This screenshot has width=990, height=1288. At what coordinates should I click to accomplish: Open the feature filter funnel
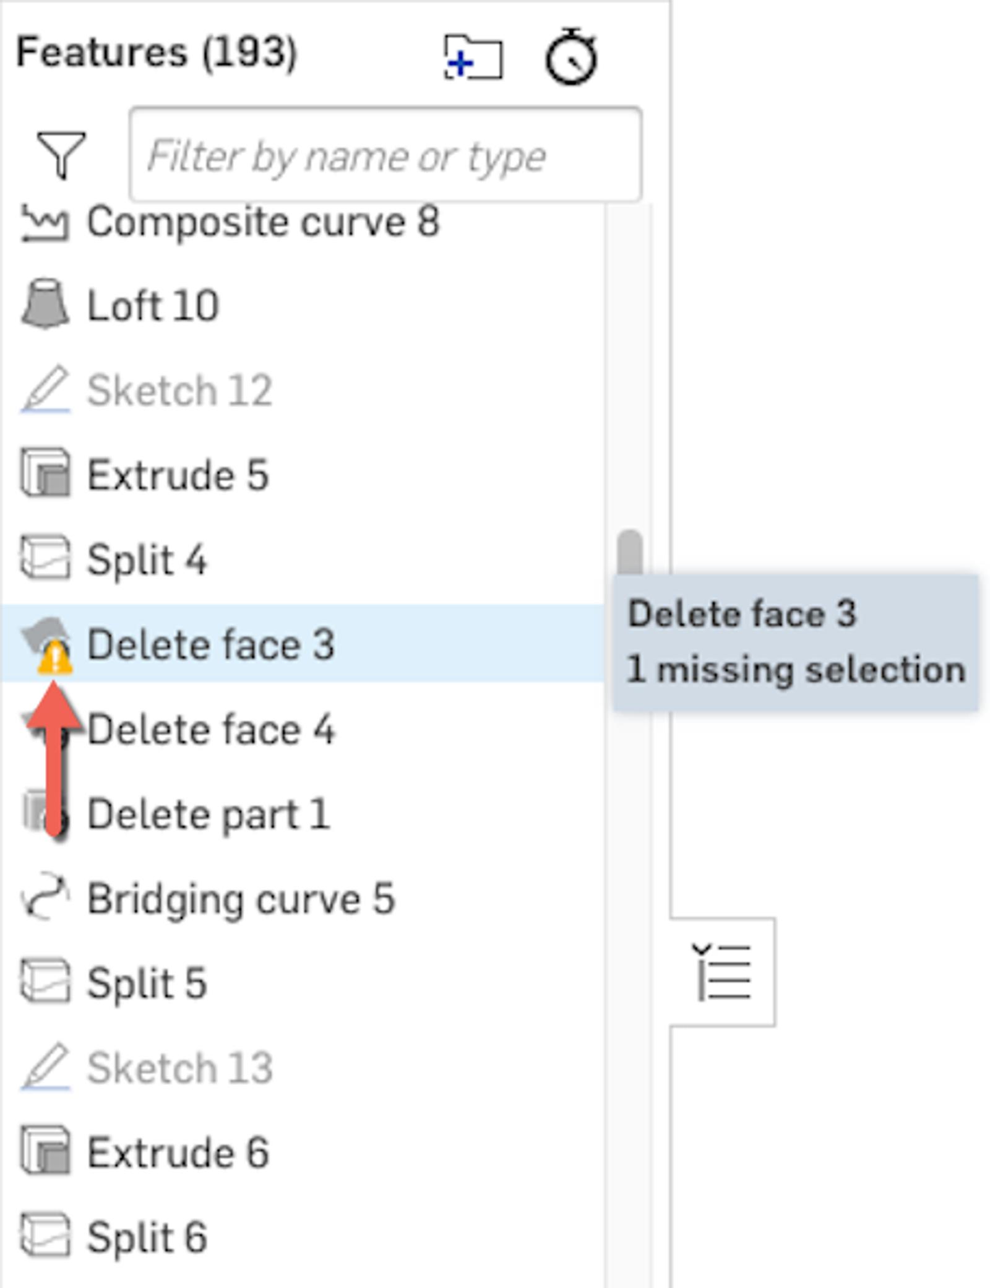pyautogui.click(x=61, y=155)
